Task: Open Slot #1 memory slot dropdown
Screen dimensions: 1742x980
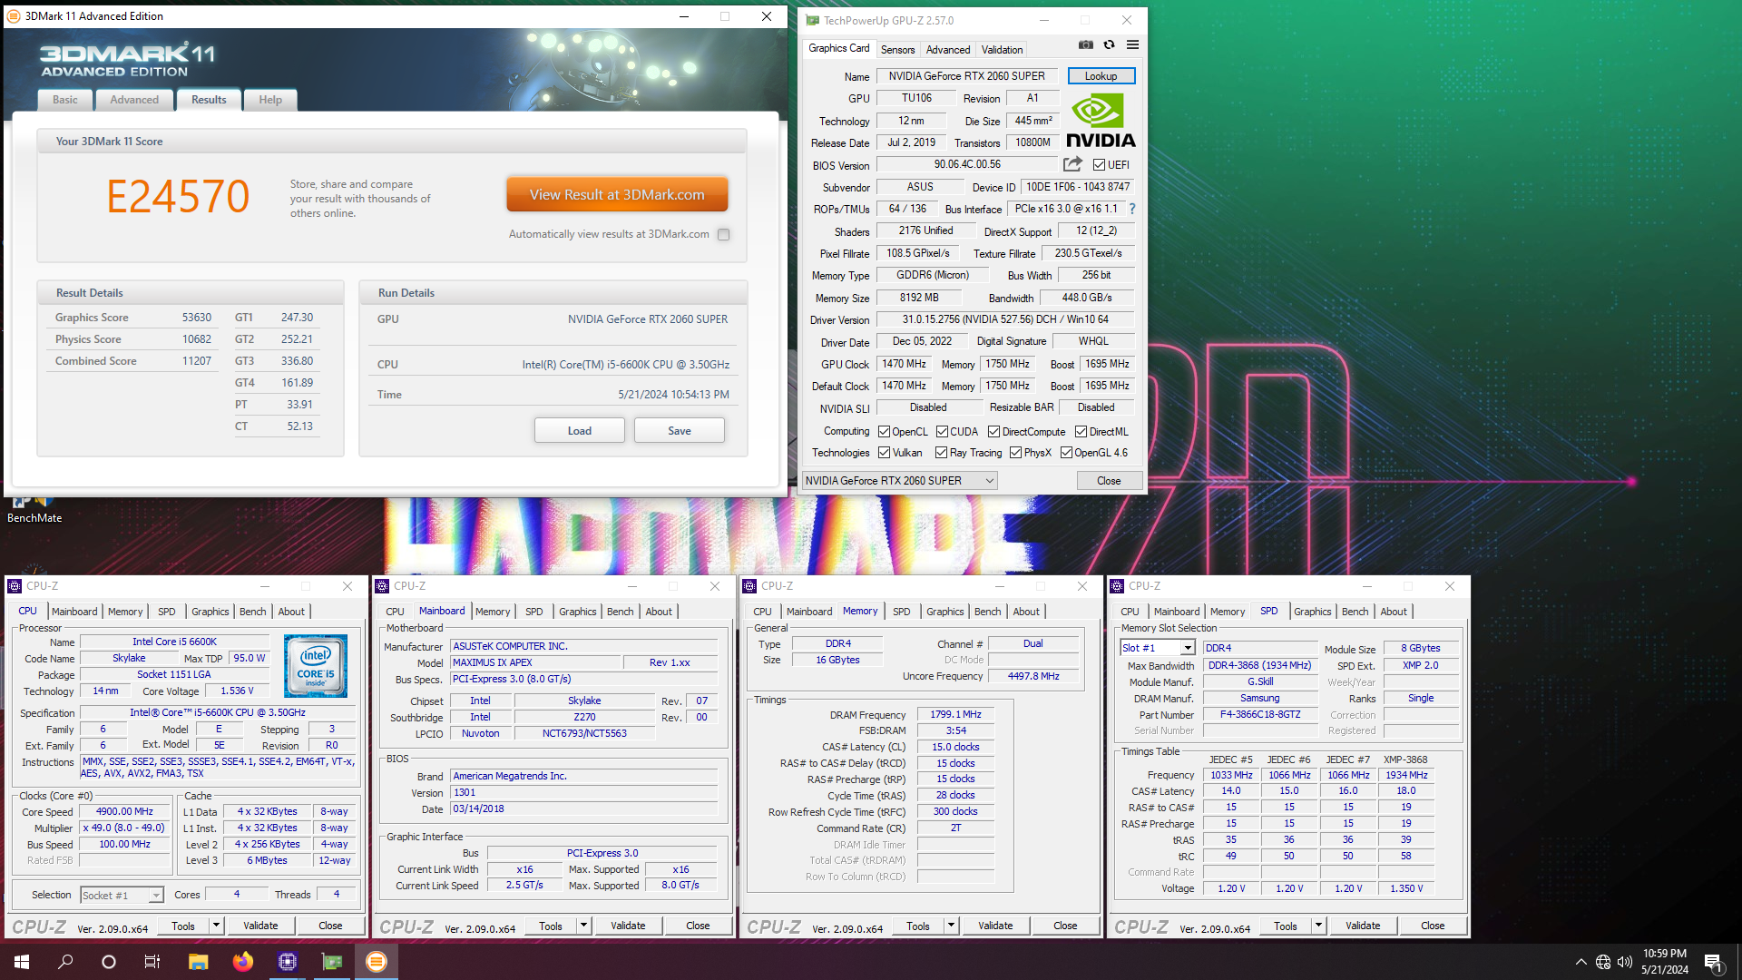Action: coord(1158,648)
